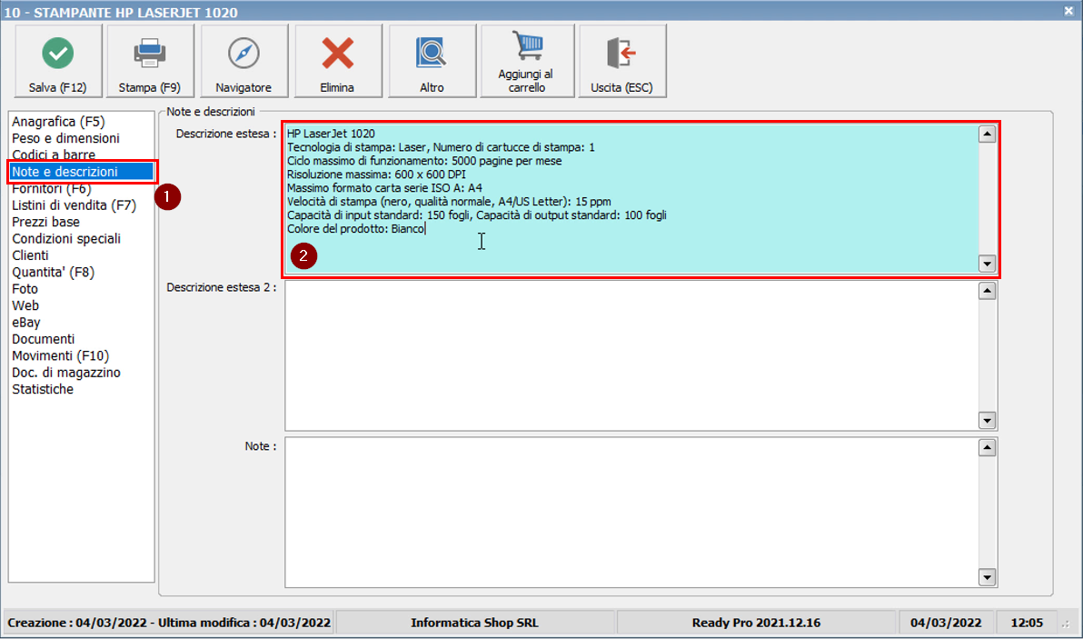The height and width of the screenshot is (639, 1083).
Task: Click 'Ciclo massimo di funzionamento' line
Action: click(424, 161)
